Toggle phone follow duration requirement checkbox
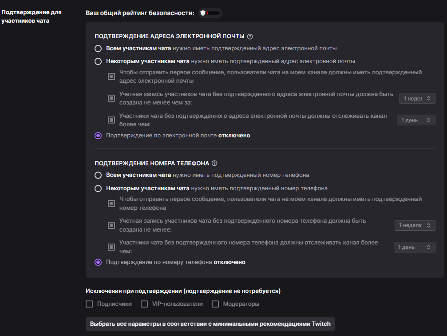The image size is (447, 336). (111, 247)
